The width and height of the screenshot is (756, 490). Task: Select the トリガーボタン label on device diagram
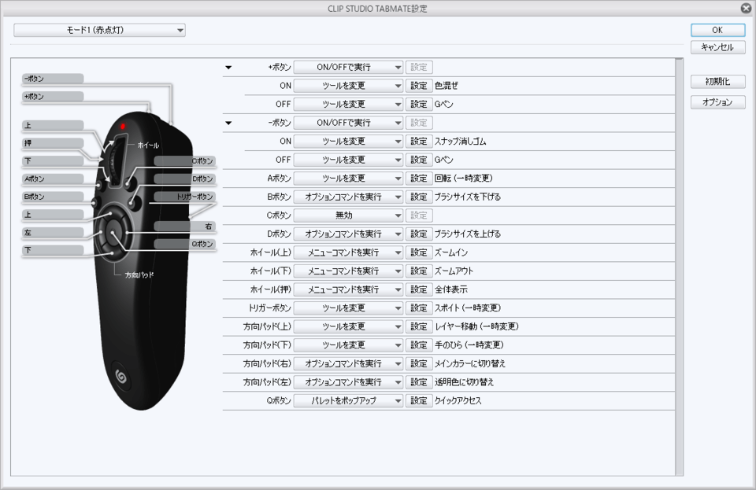coord(185,197)
